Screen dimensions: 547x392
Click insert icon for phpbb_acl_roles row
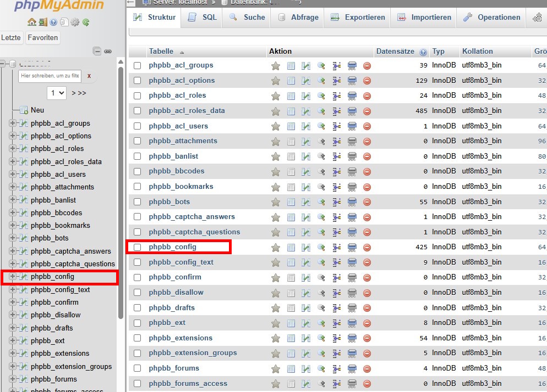coord(337,96)
